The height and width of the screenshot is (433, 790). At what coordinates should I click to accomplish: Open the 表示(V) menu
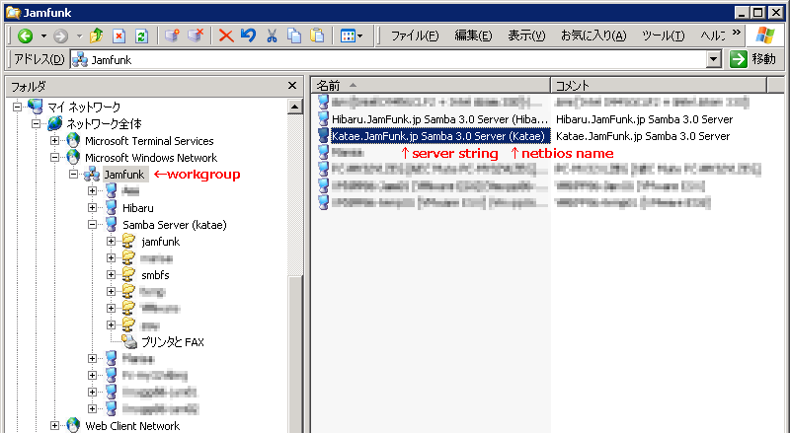[x=526, y=36]
